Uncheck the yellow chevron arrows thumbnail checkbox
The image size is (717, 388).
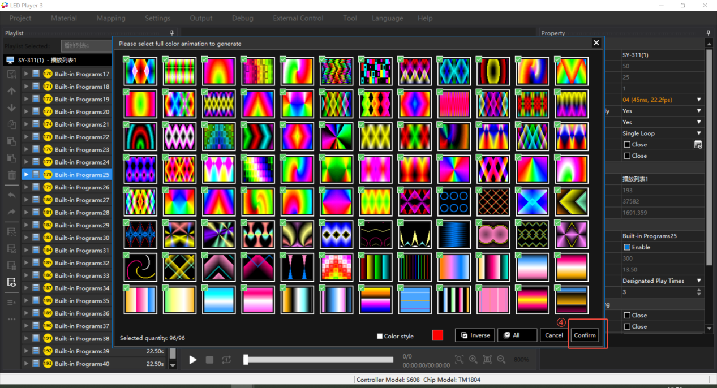[x=557, y=189]
